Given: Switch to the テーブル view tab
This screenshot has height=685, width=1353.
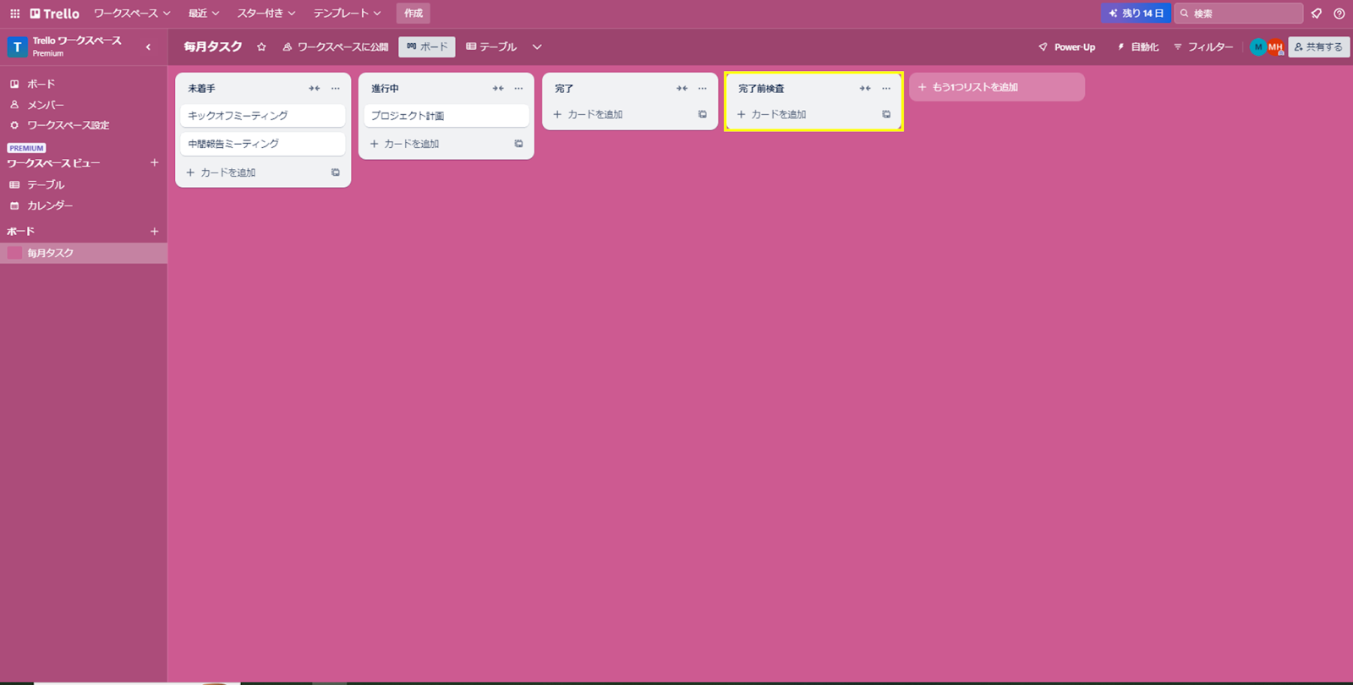Looking at the screenshot, I should tap(491, 47).
